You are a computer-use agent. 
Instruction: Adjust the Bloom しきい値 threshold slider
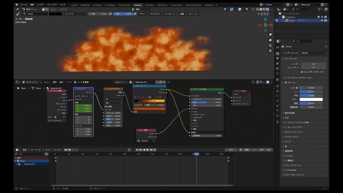coord(311,88)
